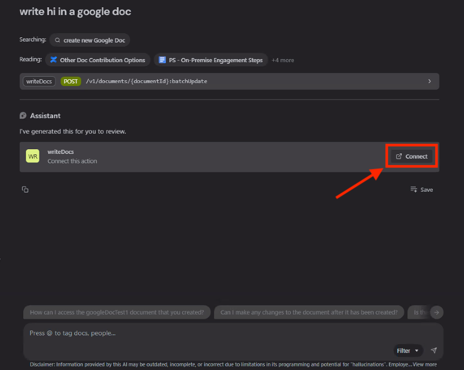Click the message input field
Screen dimensions: 464x370
click(x=207, y=333)
